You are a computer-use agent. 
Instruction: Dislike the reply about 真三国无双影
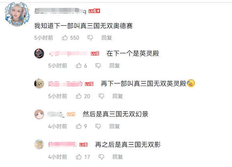[x=101, y=157]
